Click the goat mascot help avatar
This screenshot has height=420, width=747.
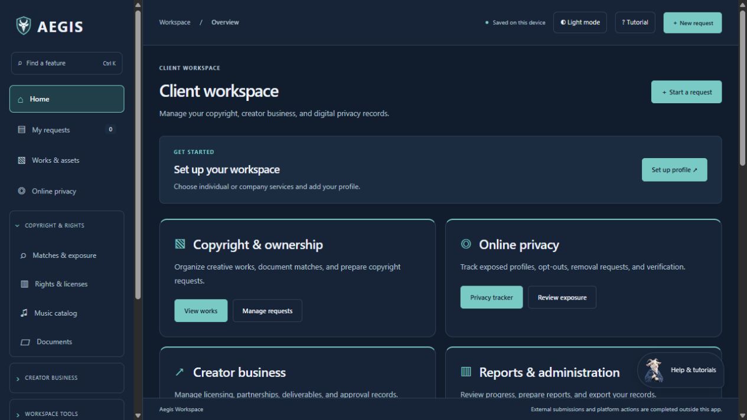(653, 370)
